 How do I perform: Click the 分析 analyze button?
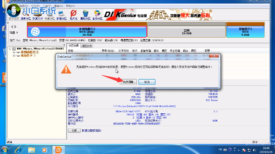(74, 131)
